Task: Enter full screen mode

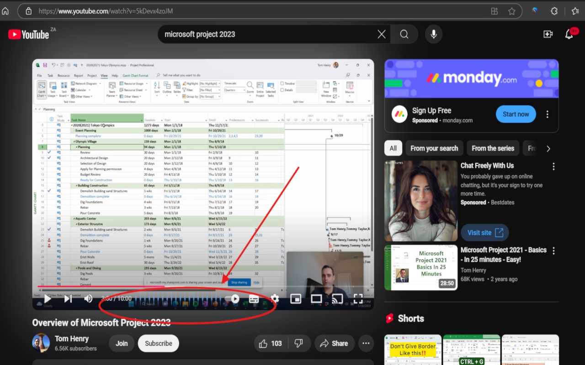Action: pyautogui.click(x=358, y=299)
